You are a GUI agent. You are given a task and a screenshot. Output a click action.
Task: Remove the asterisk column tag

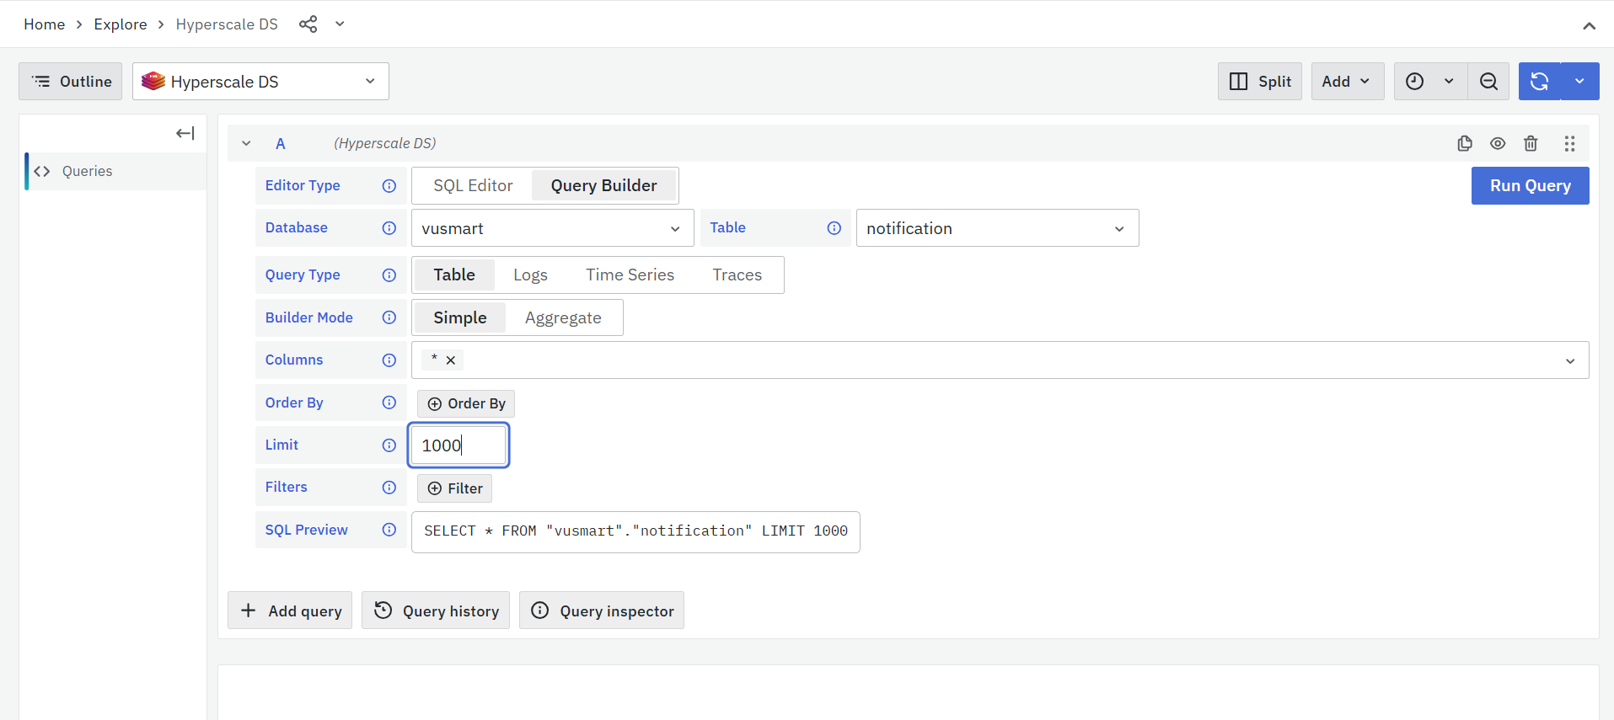point(451,360)
